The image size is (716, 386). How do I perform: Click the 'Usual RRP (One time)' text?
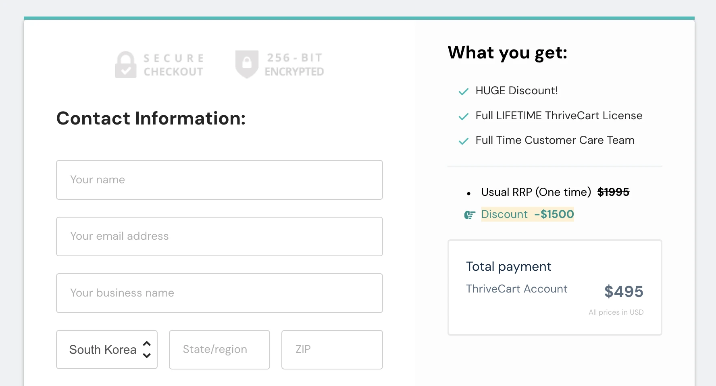tap(536, 192)
